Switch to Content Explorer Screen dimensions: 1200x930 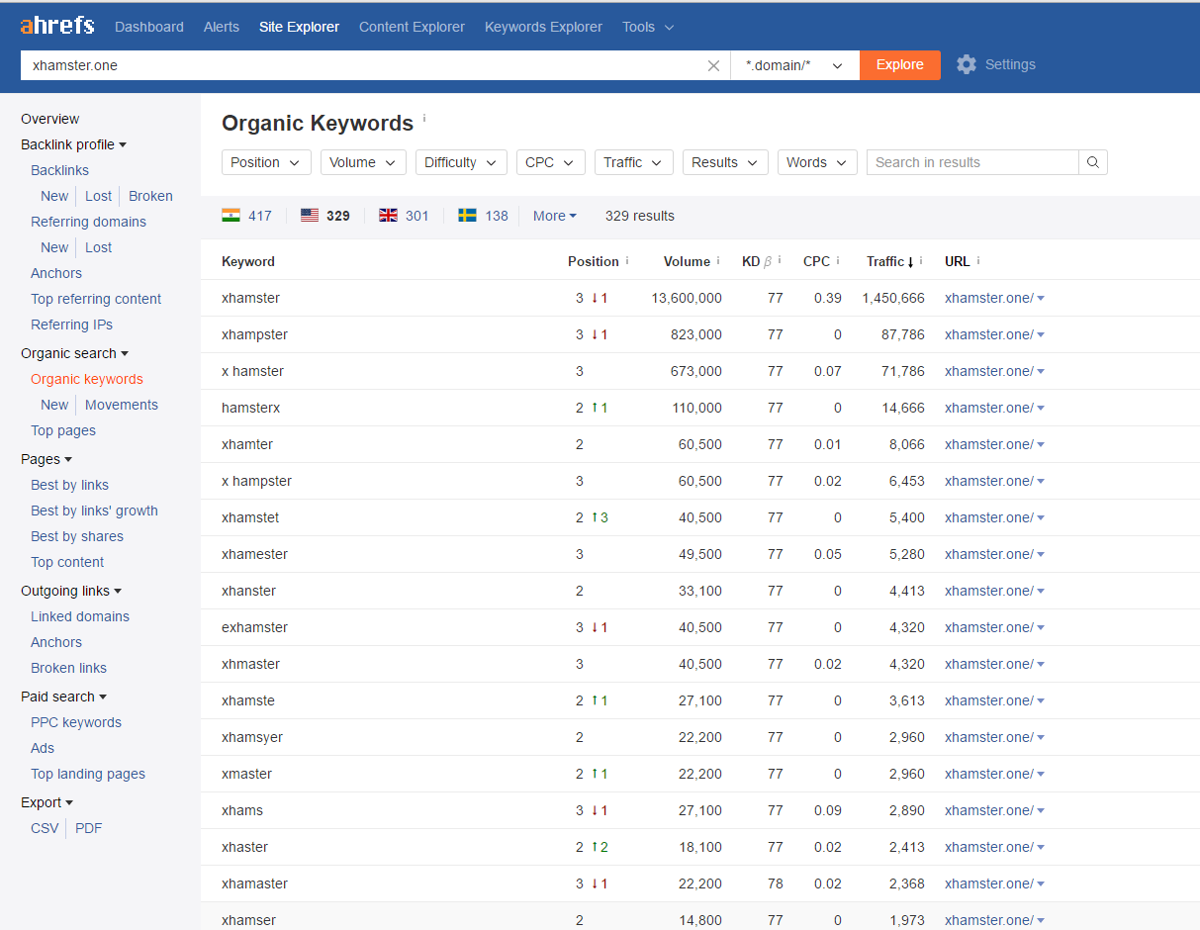[x=412, y=27]
